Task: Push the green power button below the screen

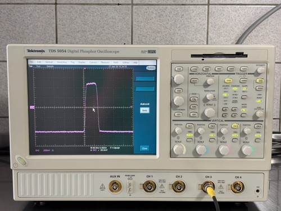Action: (x=21, y=161)
